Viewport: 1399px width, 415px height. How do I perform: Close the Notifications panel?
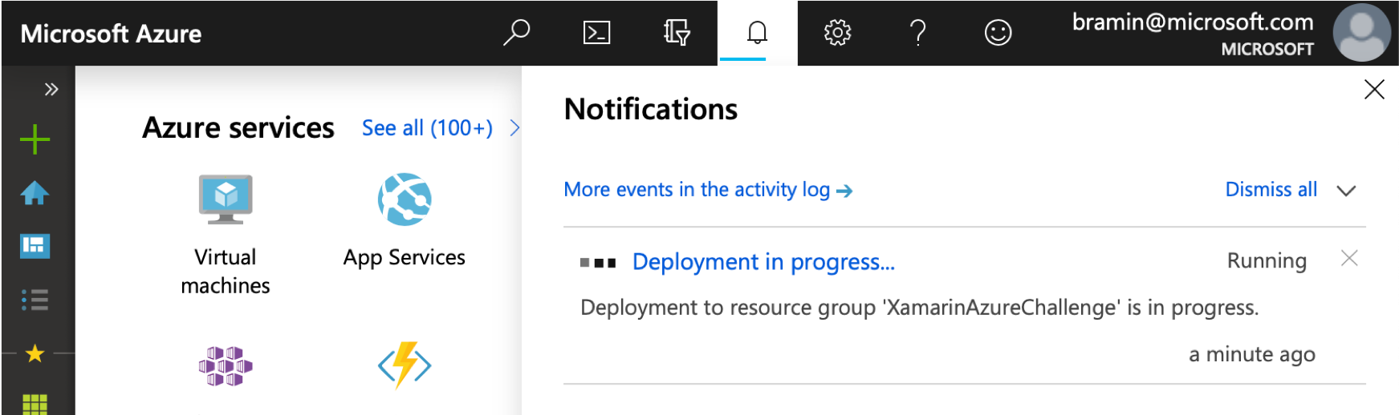point(1374,89)
